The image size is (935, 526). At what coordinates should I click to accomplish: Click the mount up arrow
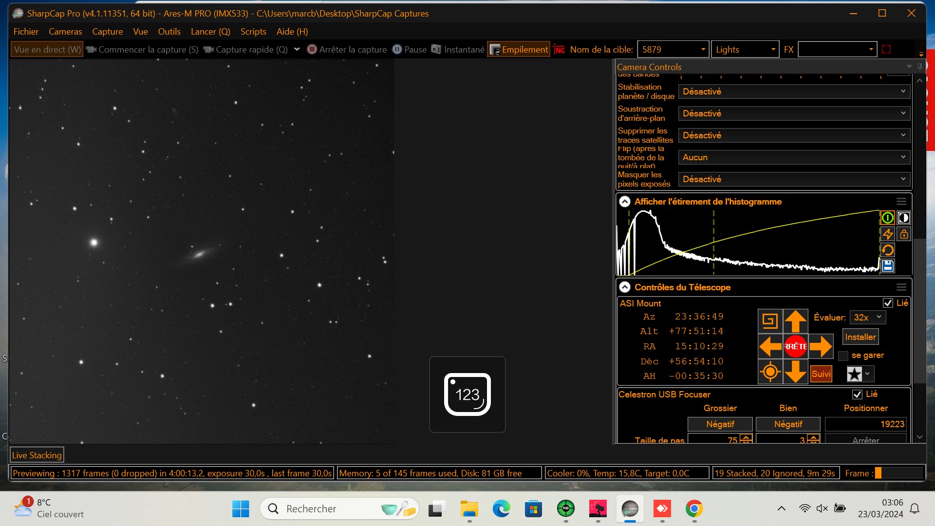tap(795, 321)
